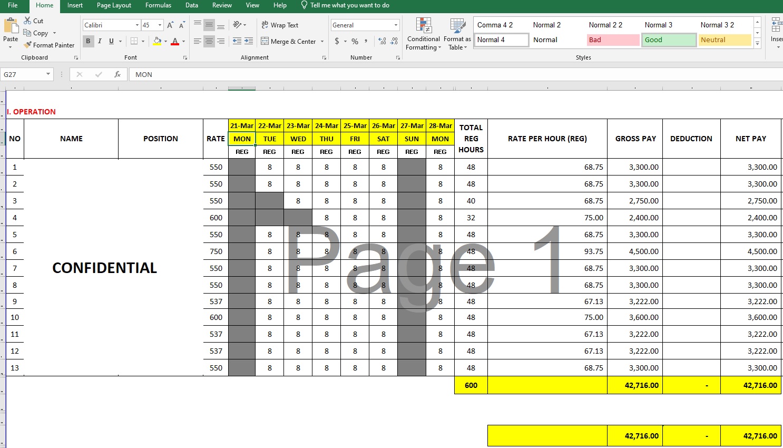This screenshot has height=448, width=783.
Task: Apply cell borders with the Borders icon
Action: point(134,41)
